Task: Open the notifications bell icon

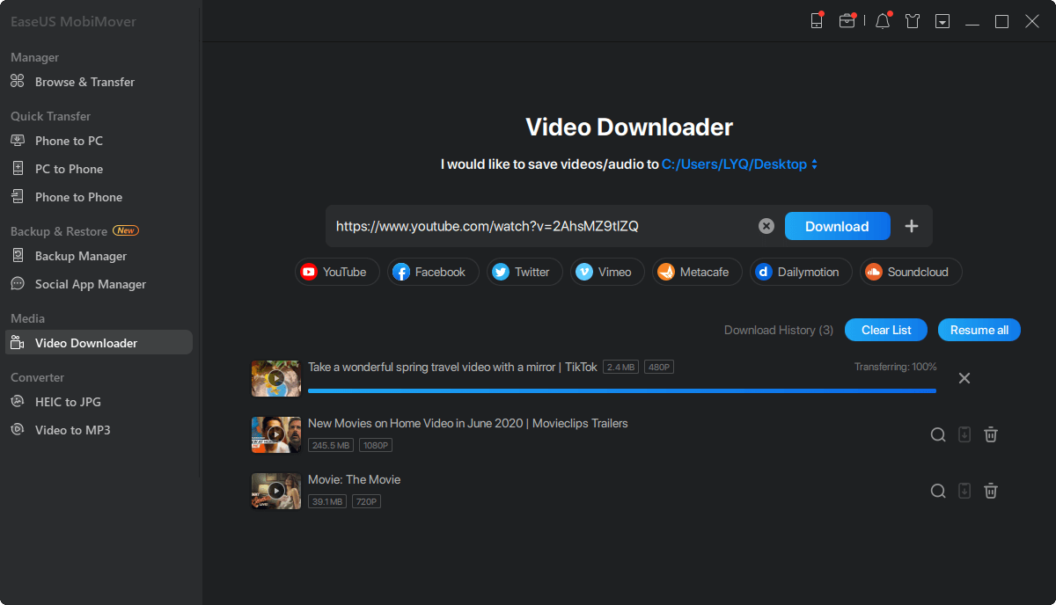Action: (x=883, y=21)
